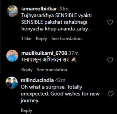Screen dimensions: 117x114
Task: View maulikulkarni_6708's avatar
Action: click(x=12, y=56)
